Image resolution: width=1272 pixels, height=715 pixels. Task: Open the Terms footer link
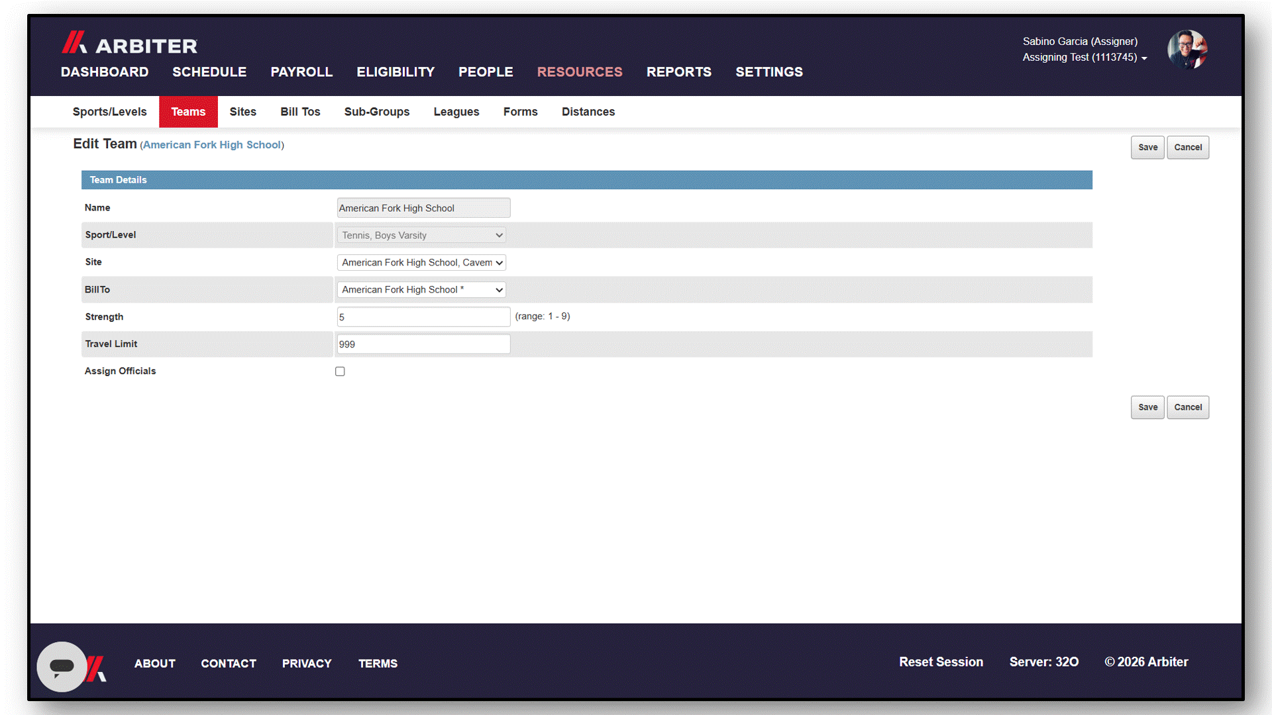coord(378,663)
